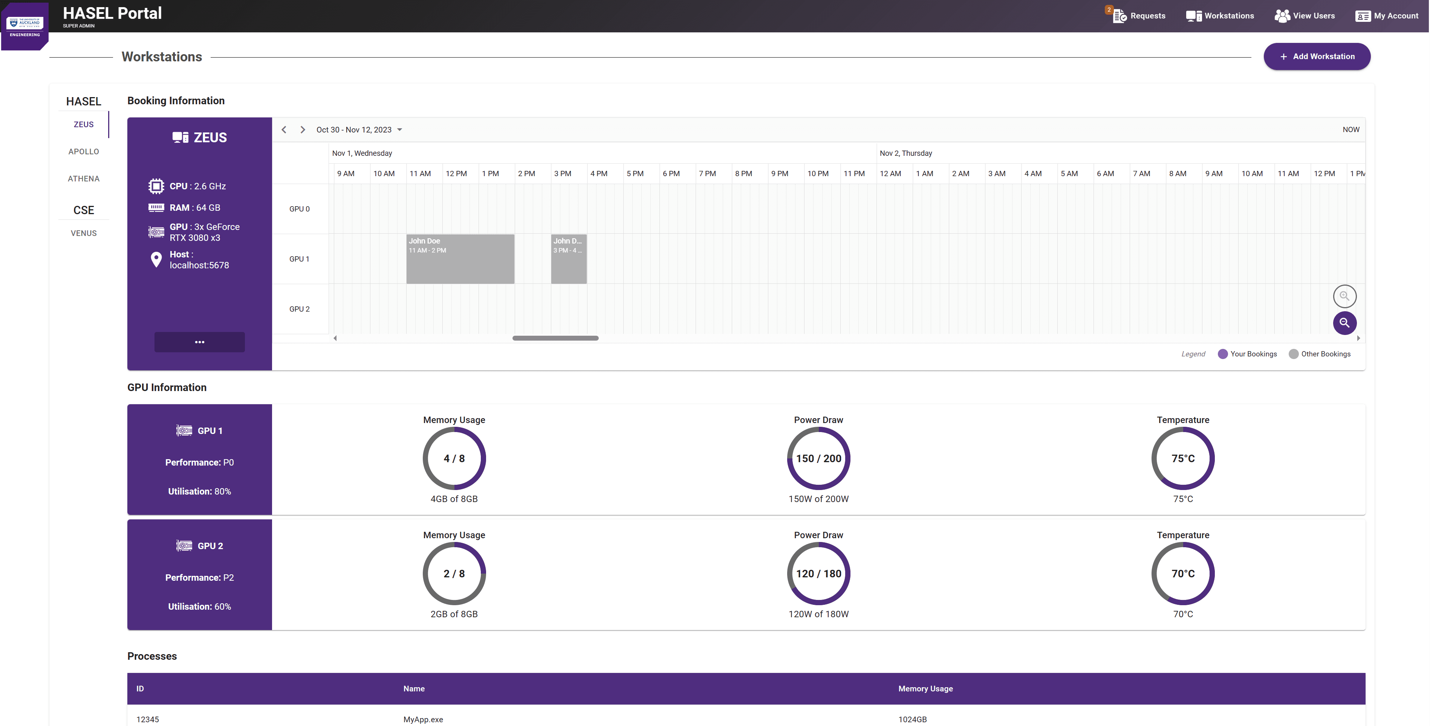Viewport: 1430px width, 726px height.
Task: Navigate calendar back with left arrow
Action: pos(284,129)
